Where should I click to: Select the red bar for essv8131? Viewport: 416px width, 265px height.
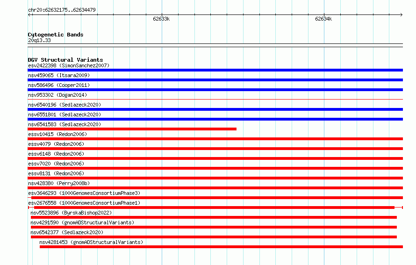tap(215, 178)
